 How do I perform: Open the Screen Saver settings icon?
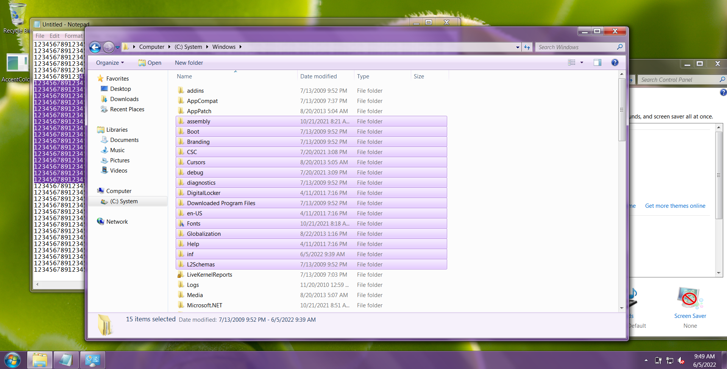tap(690, 298)
